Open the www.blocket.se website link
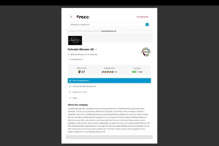This screenshot has height=146, width=219. click(77, 59)
